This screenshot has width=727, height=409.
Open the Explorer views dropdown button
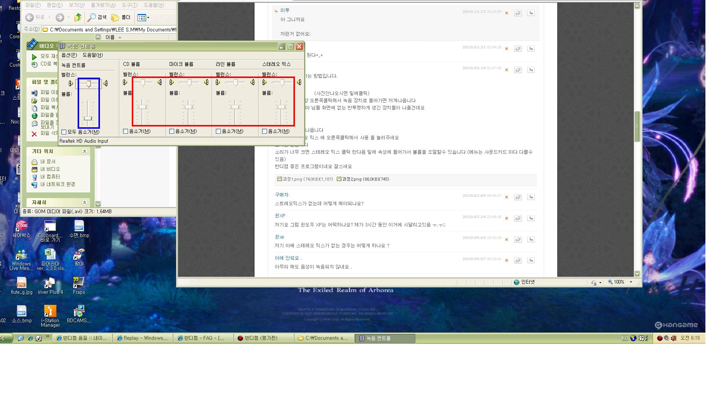tap(143, 17)
